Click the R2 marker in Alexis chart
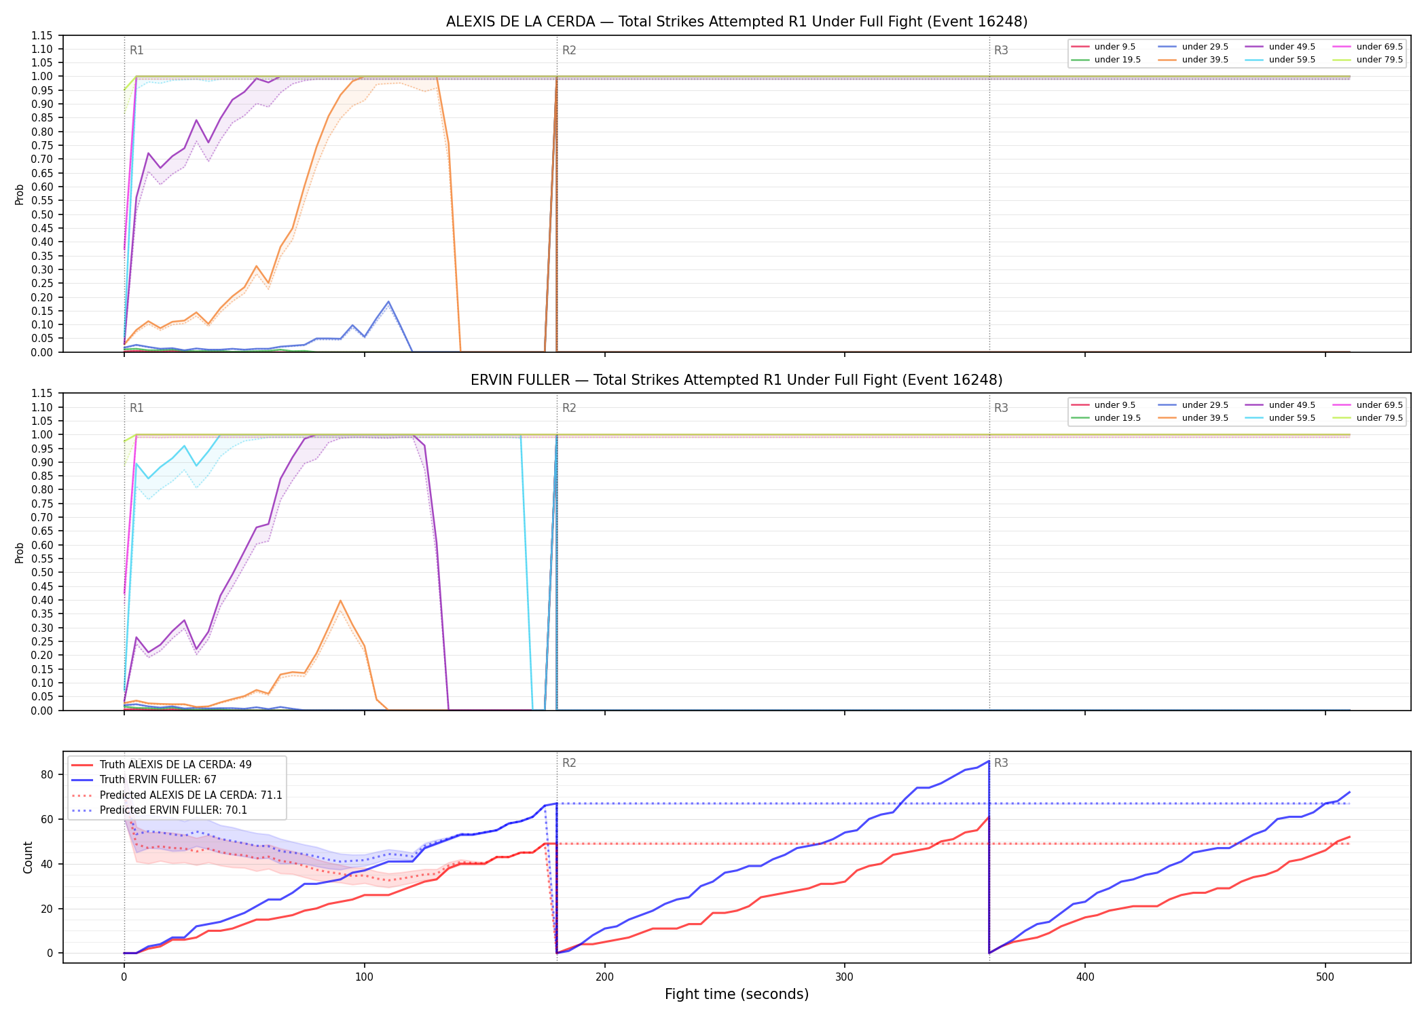Image resolution: width=1426 pixels, height=1018 pixels. [569, 50]
